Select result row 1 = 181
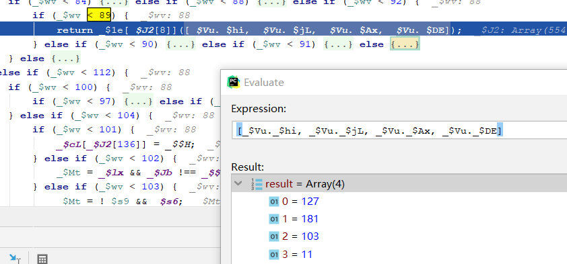The image size is (567, 264). click(x=399, y=218)
